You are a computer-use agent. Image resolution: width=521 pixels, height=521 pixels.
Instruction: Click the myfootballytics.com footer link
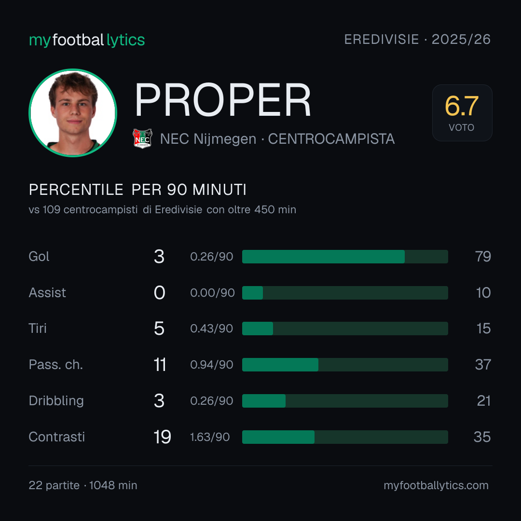436,485
